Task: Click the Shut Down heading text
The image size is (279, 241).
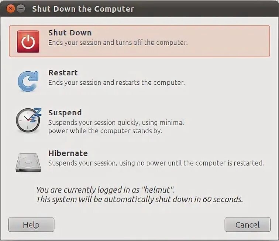Action: 70,33
